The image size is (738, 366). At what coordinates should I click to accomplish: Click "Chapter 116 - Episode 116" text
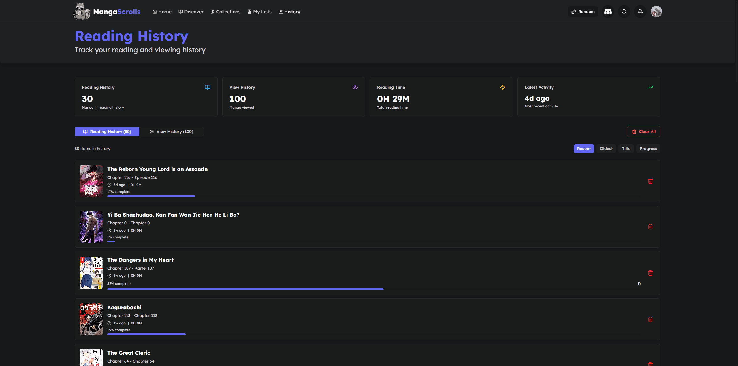pyautogui.click(x=132, y=177)
